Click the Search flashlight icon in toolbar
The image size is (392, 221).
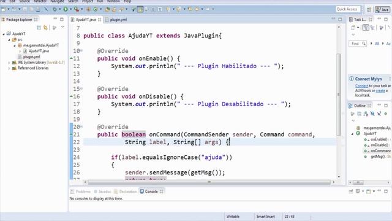point(121,9)
